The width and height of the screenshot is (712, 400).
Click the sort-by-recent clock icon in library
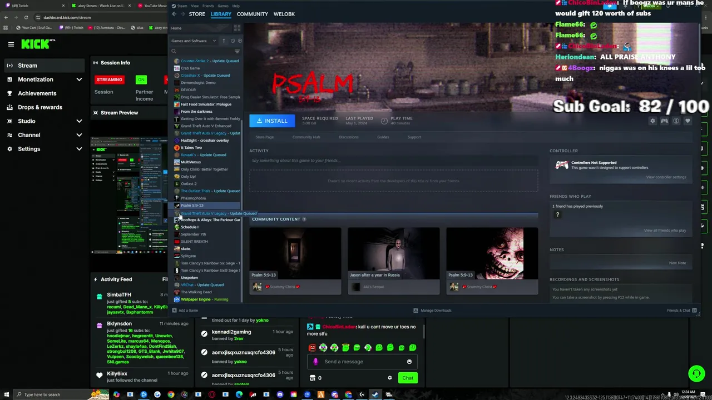[x=233, y=41]
